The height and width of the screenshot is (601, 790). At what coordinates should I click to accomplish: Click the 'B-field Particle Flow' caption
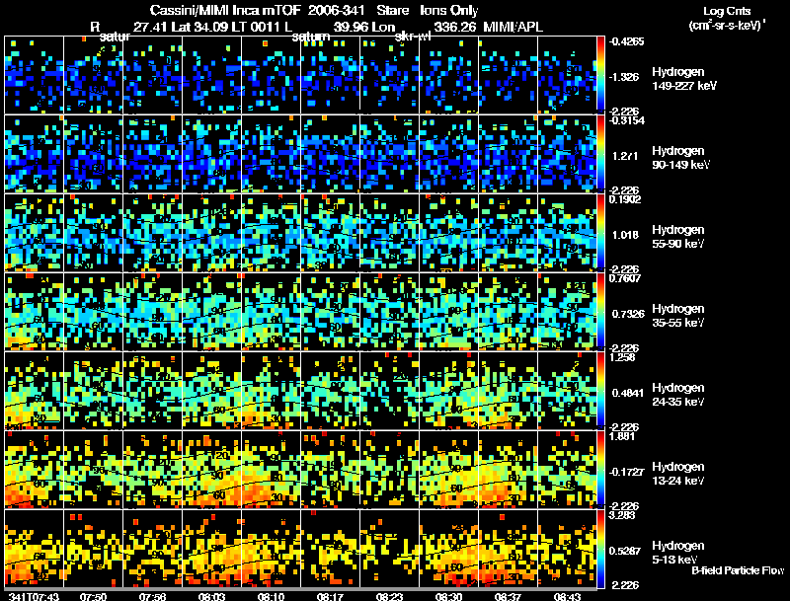click(738, 570)
